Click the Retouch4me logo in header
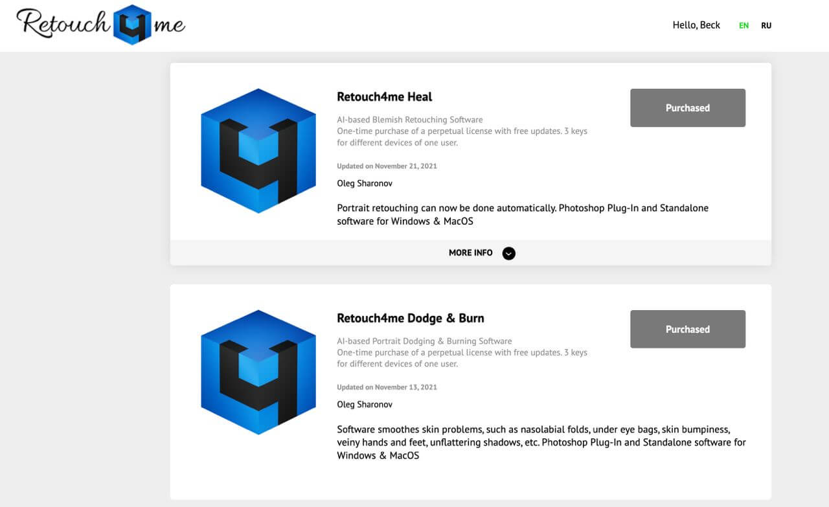This screenshot has width=829, height=507. 101,25
